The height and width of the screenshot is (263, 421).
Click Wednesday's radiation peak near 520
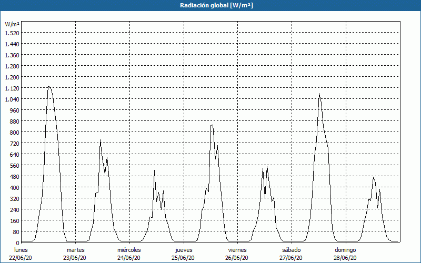tap(154, 170)
